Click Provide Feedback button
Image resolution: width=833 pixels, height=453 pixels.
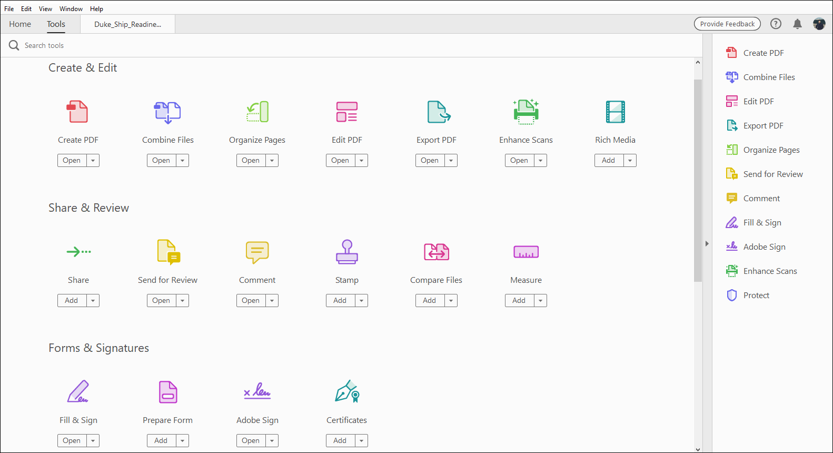click(727, 24)
